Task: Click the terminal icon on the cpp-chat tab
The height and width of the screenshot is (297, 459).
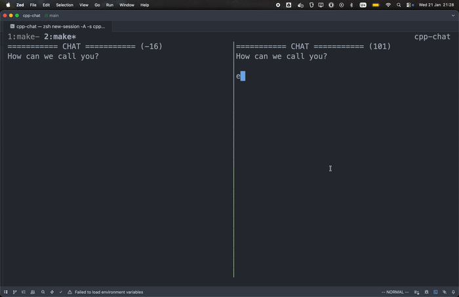Action: pos(12,26)
